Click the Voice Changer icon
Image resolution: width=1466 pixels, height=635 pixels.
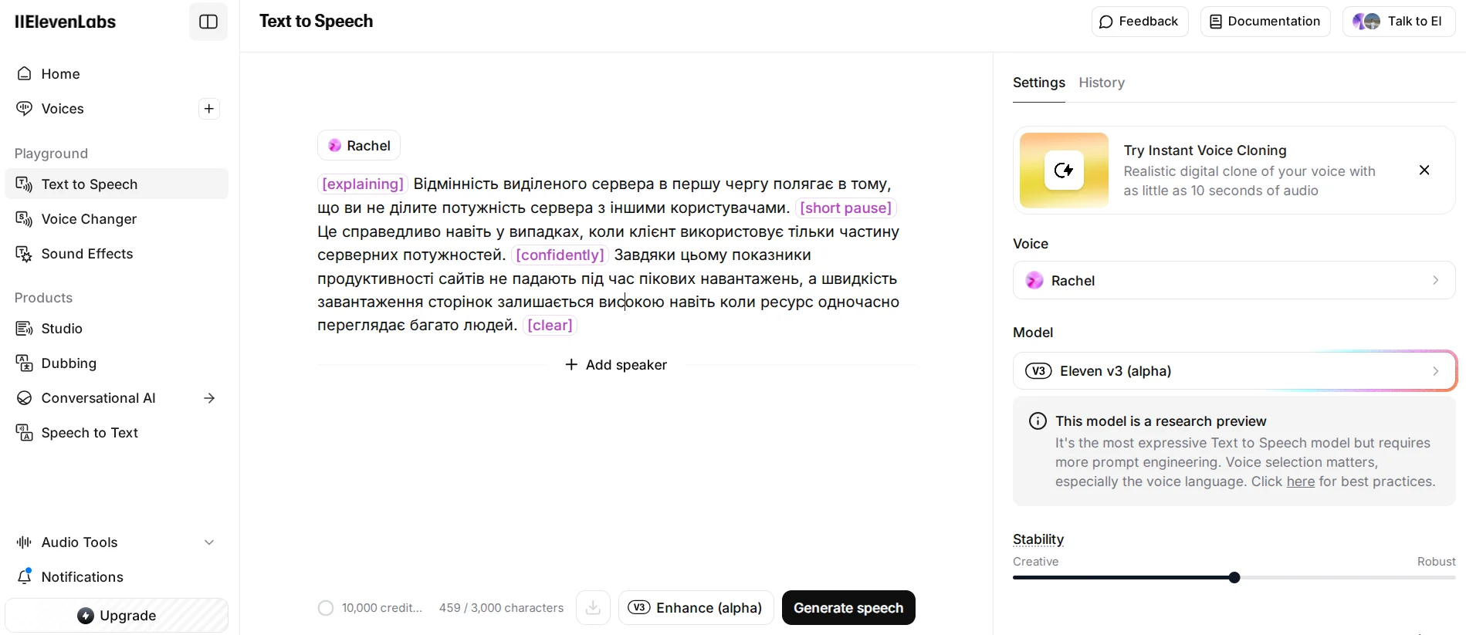[25, 219]
